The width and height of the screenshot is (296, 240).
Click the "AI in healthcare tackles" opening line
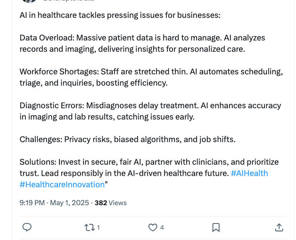(120, 15)
